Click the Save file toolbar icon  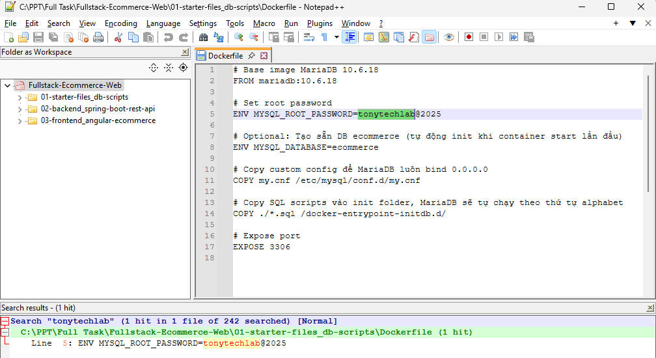pyautogui.click(x=38, y=37)
